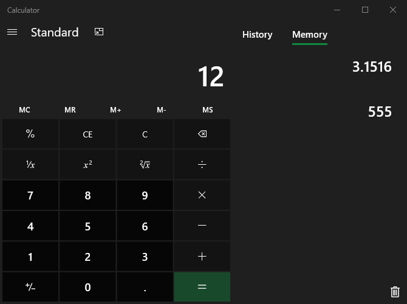Toggle sign with the +/- key
This screenshot has height=304, width=407.
coord(30,288)
